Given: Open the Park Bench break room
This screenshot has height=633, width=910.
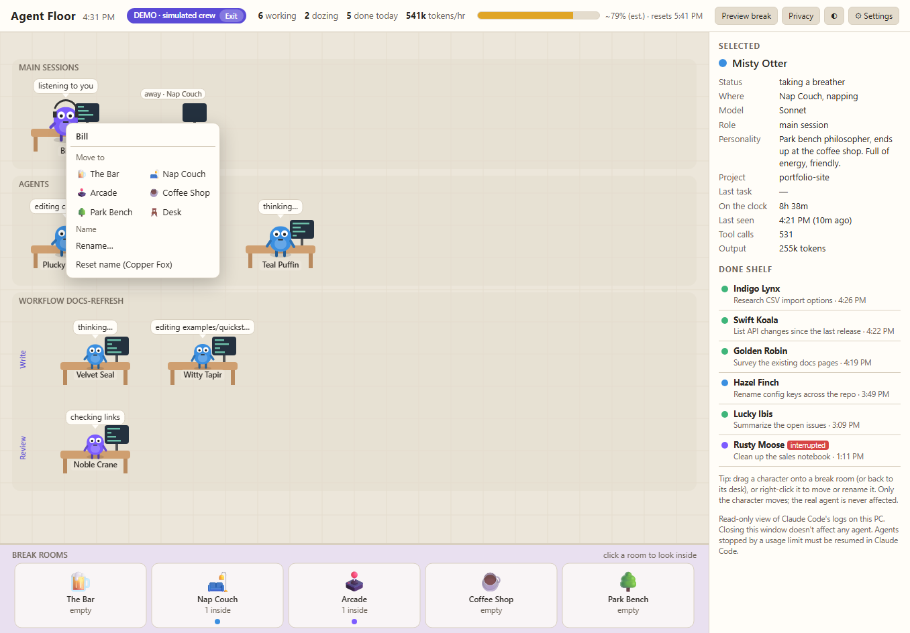Looking at the screenshot, I should (628, 595).
